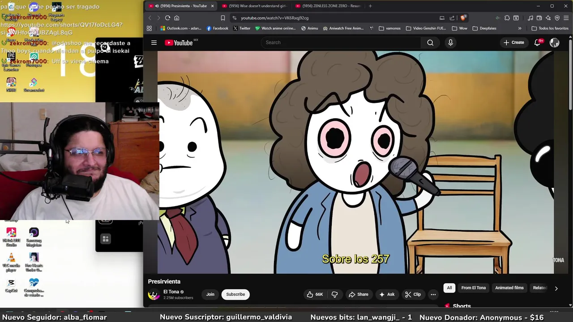573x322 pixels.
Task: Open the vamonos bookmarks folder
Action: tap(389, 28)
